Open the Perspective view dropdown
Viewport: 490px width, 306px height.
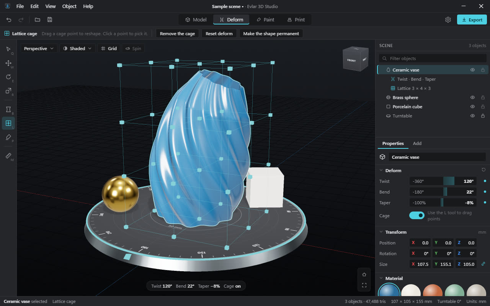pos(39,49)
